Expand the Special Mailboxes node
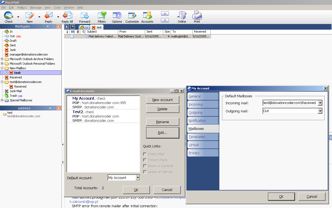This screenshot has height=208, width=332. click(x=2, y=100)
